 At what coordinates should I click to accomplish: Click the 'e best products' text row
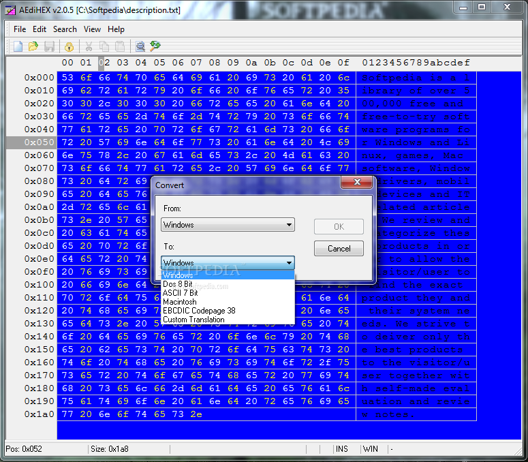point(412,350)
